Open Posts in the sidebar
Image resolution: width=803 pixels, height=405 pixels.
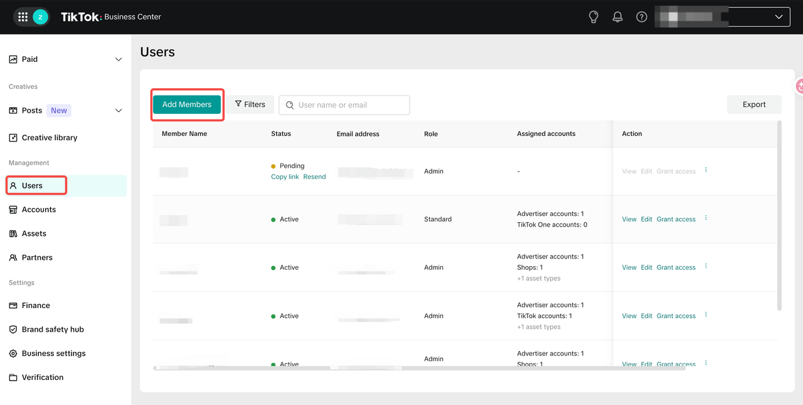[32, 110]
